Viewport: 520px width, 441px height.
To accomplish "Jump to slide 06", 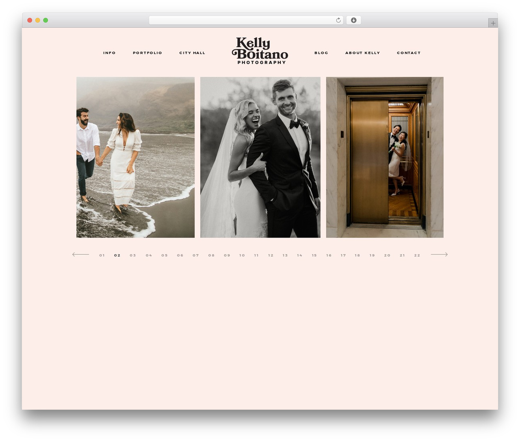I will [x=180, y=255].
